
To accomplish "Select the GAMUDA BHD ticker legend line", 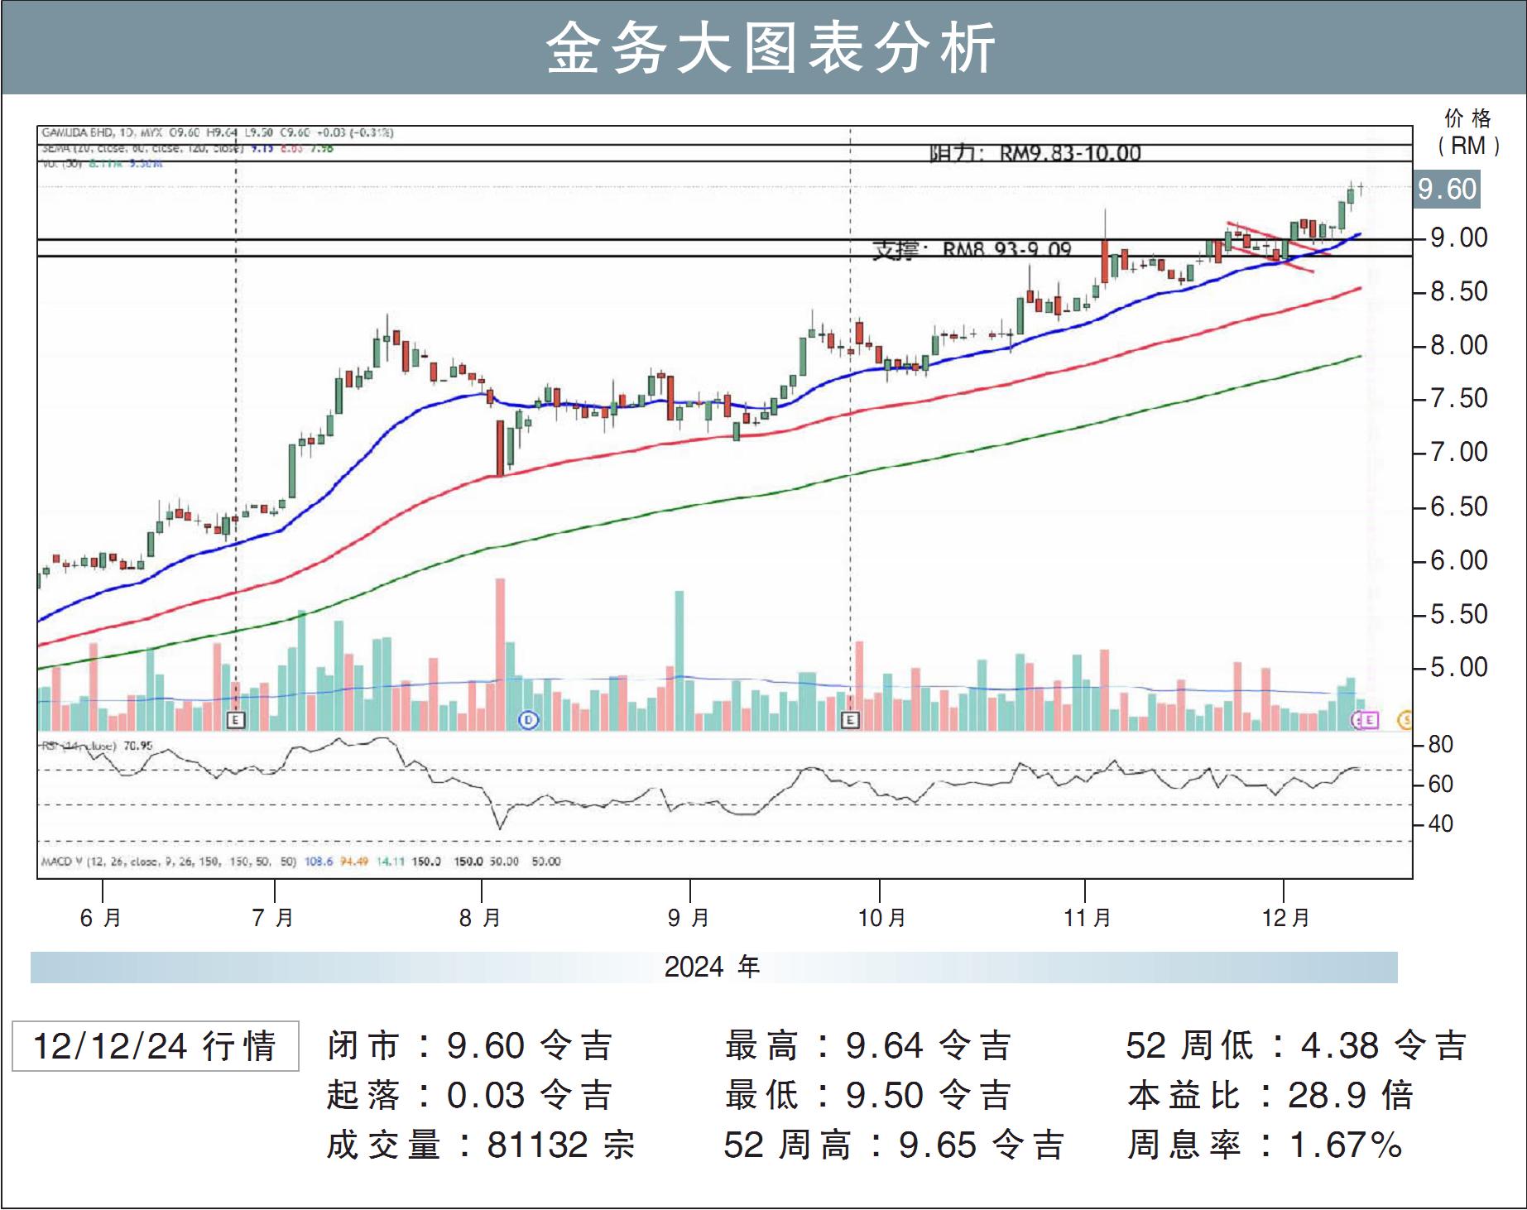I will [217, 132].
